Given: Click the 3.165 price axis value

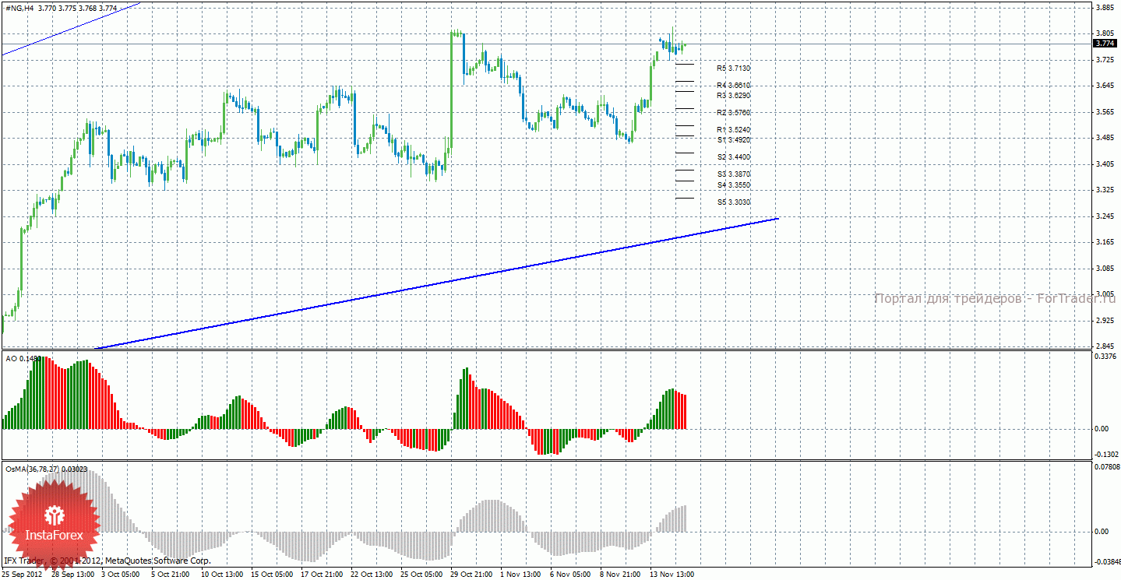Looking at the screenshot, I should pos(1104,243).
